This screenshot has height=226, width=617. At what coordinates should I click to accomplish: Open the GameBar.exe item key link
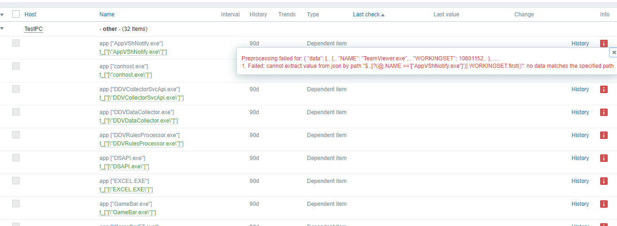pos(128,212)
